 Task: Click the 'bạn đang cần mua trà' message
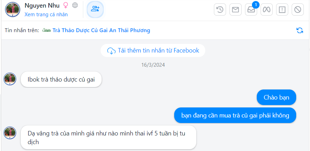(x=235, y=115)
